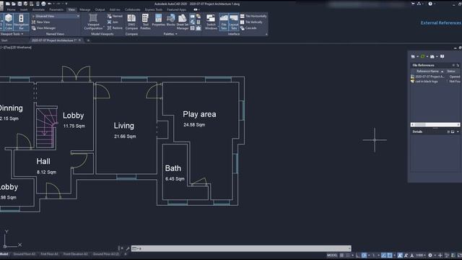462x260 pixels.
Task: Click the File References horizontal scrollbar
Action: (435, 125)
